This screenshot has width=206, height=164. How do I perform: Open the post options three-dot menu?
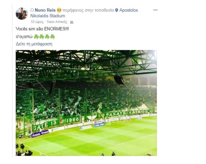tap(155, 10)
